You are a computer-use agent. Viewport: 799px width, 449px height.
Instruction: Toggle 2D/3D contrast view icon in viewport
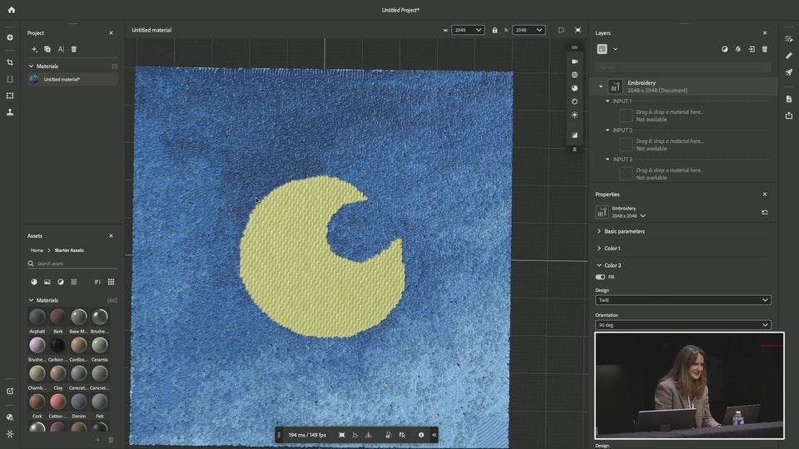click(x=575, y=135)
